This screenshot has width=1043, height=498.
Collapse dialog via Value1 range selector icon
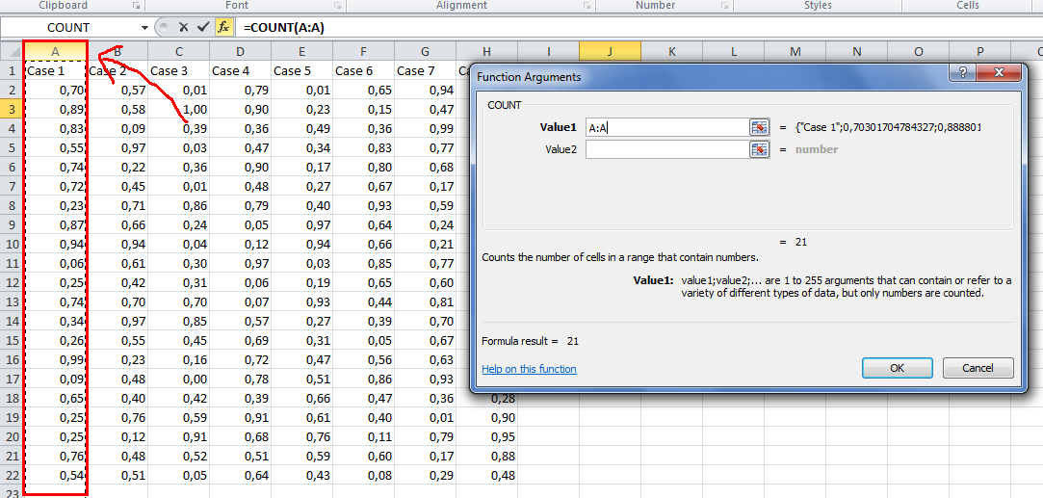pos(759,128)
